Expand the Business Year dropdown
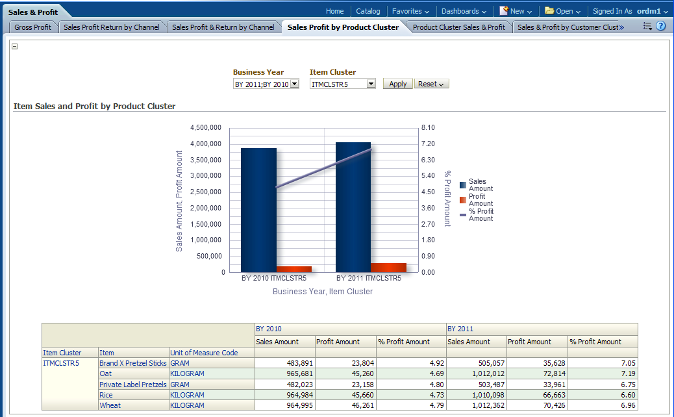 (x=294, y=84)
